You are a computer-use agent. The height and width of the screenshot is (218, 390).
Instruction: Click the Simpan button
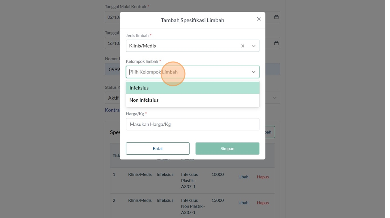[x=227, y=148]
